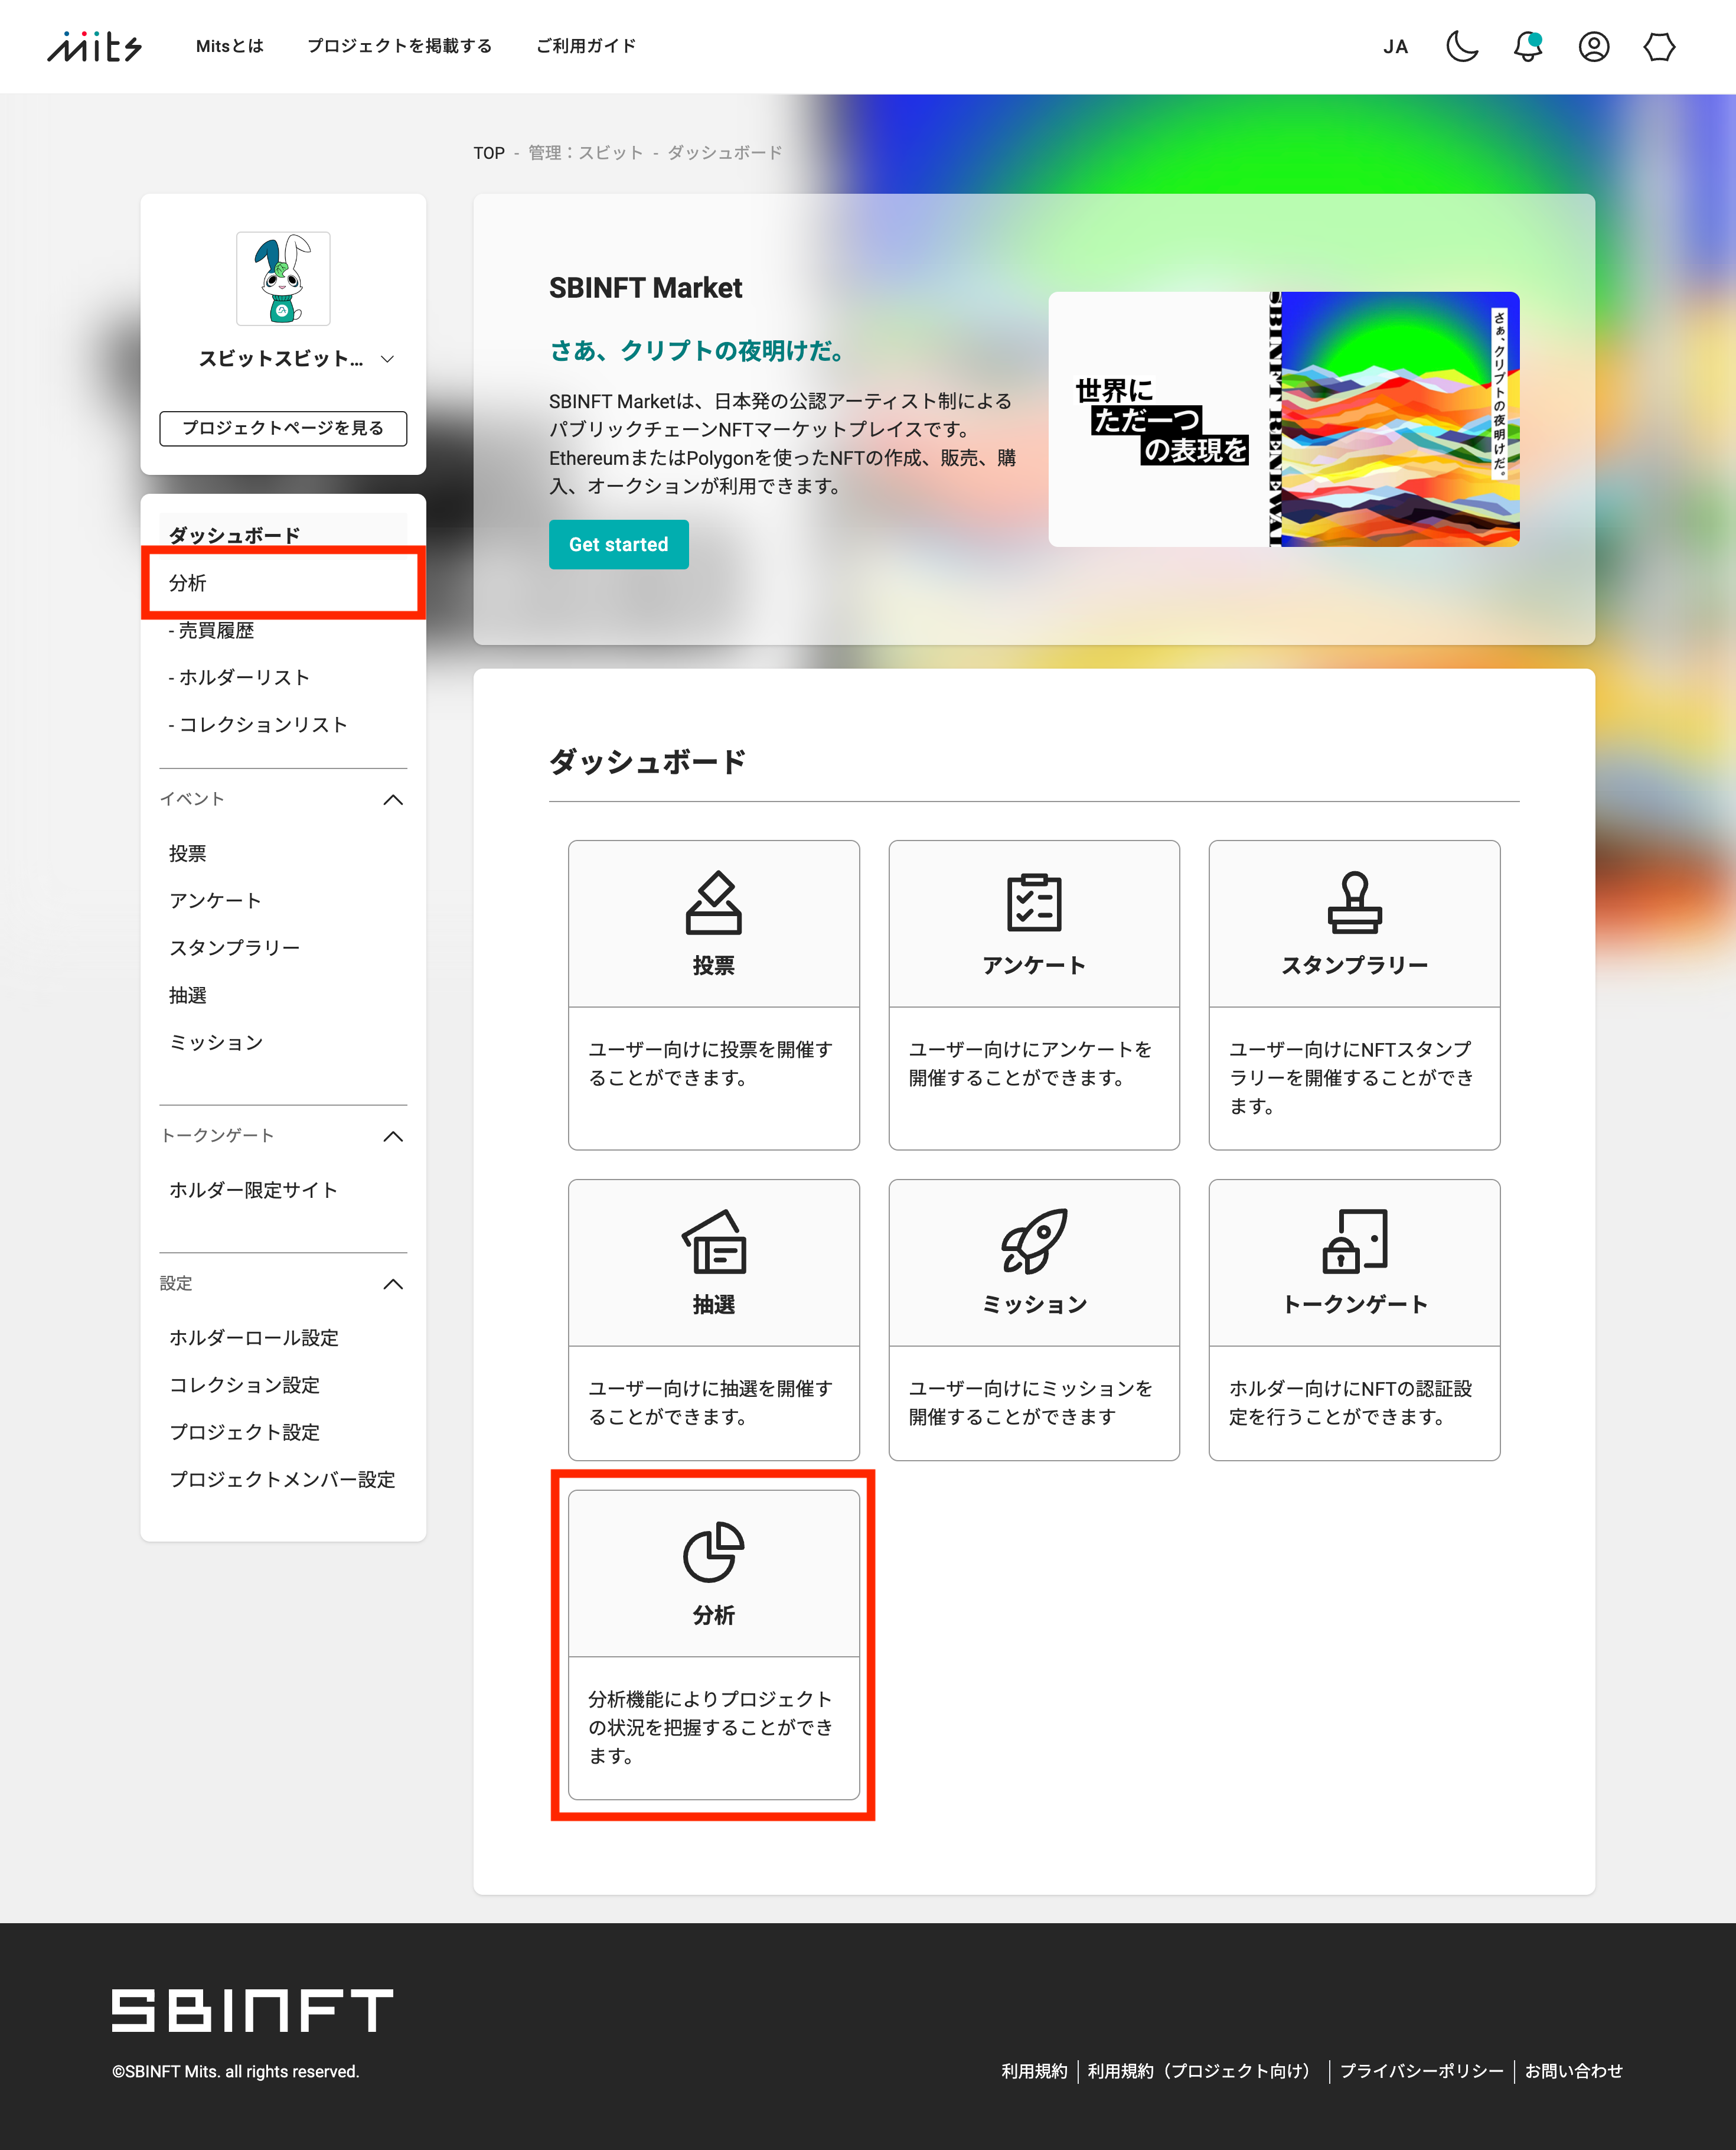Viewport: 1736px width, 2150px height.
Task: Open アンケート in the sidebar event list
Action: (215, 900)
